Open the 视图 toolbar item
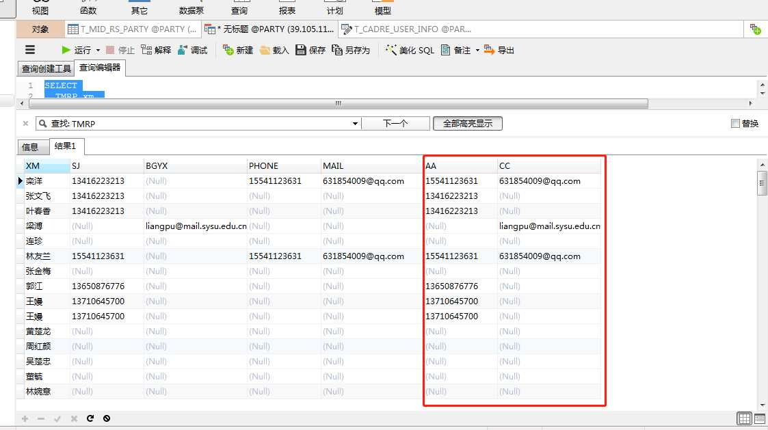Viewport: 768px width, 430px height. click(40, 9)
